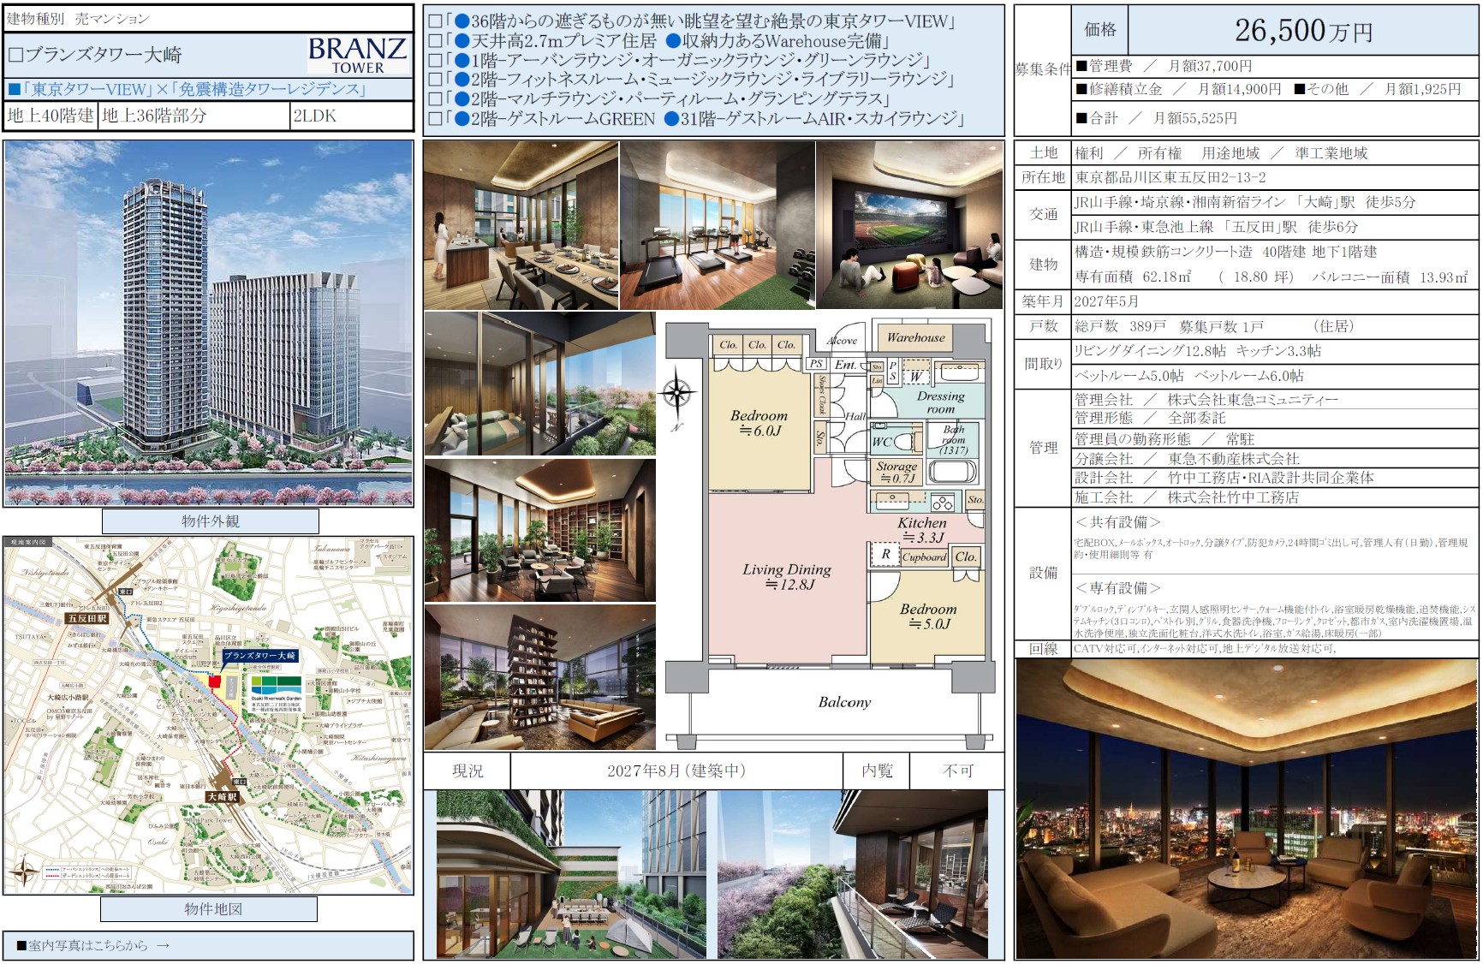The image size is (1483, 964).
Task: Click the 物件外観 label button
Action: pos(210,521)
